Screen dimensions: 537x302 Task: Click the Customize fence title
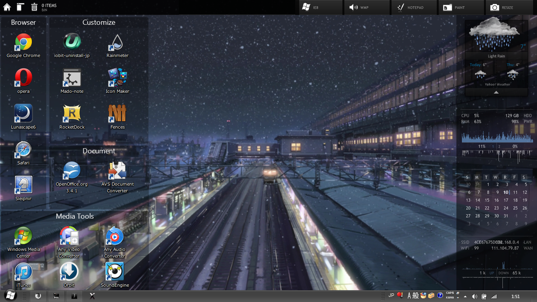[99, 22]
